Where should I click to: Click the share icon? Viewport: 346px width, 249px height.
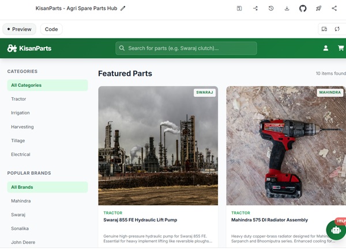[334, 9]
